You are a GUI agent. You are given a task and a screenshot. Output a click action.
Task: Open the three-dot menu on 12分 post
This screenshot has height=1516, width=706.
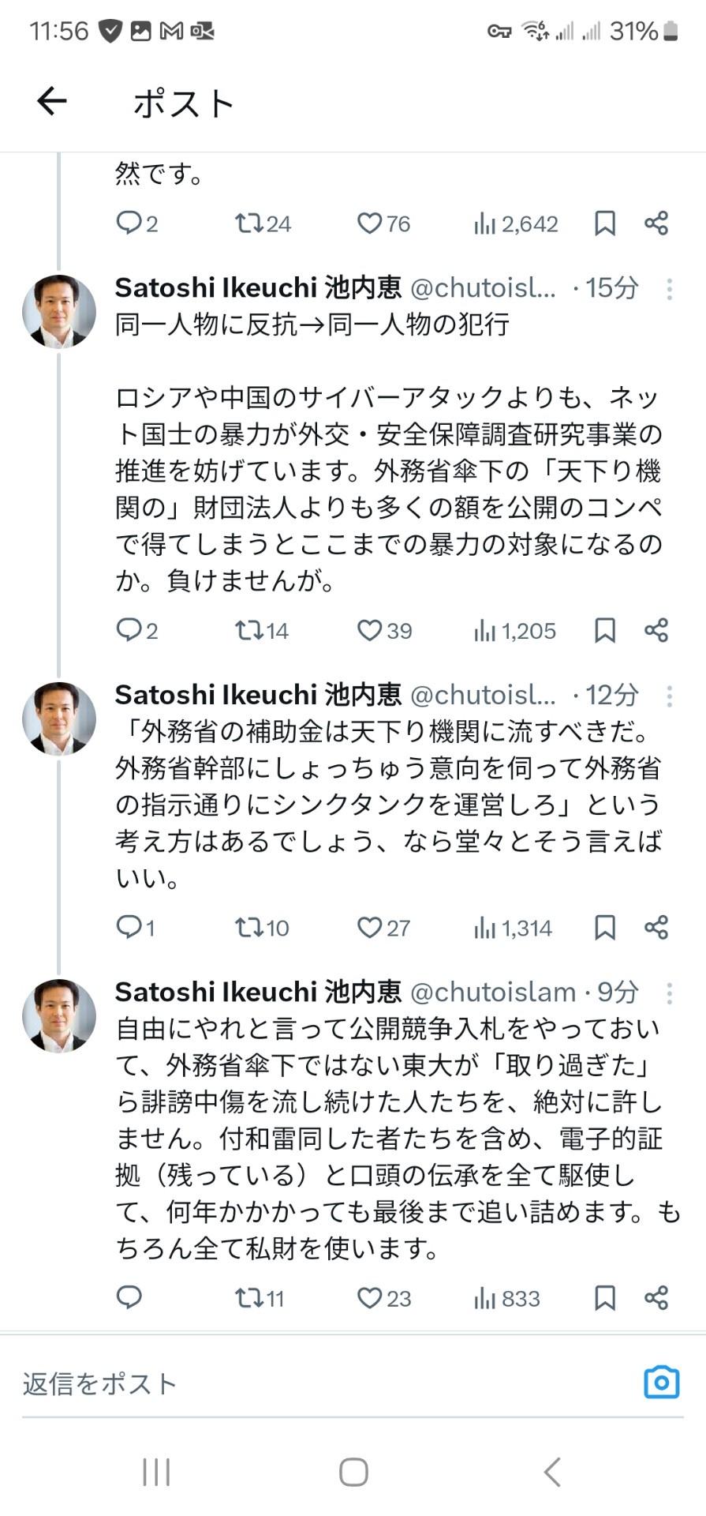(x=669, y=696)
